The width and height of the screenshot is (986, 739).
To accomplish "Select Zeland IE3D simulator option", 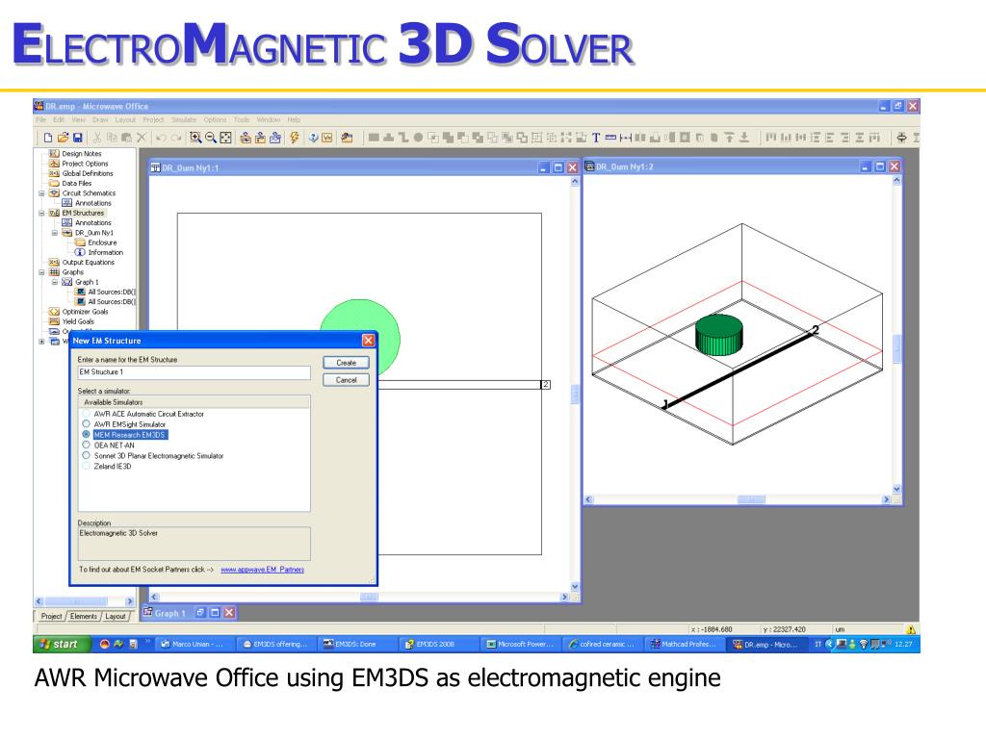I will pos(86,466).
